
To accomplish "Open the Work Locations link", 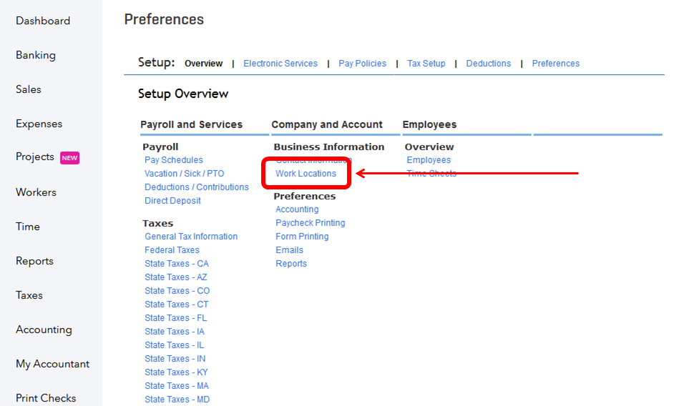I will (305, 174).
